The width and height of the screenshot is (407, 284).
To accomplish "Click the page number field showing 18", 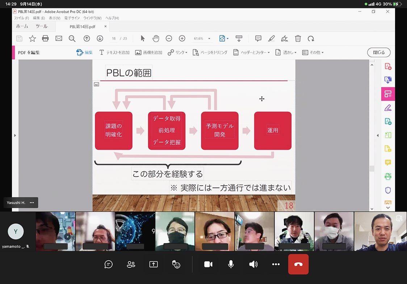I will [114, 38].
